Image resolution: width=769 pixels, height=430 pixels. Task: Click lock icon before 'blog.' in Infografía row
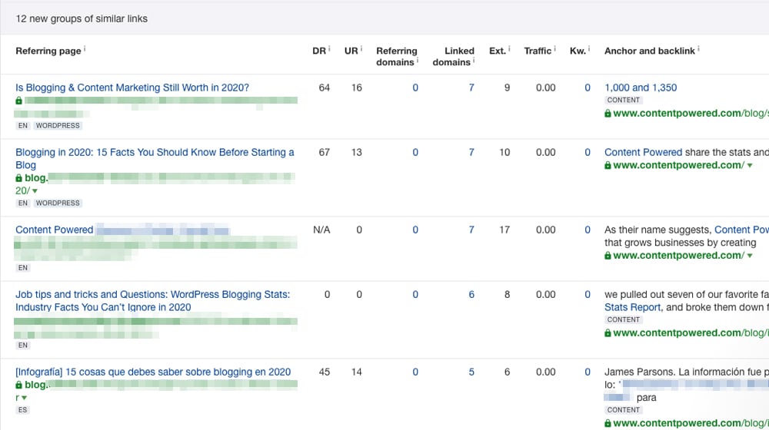[x=18, y=385]
